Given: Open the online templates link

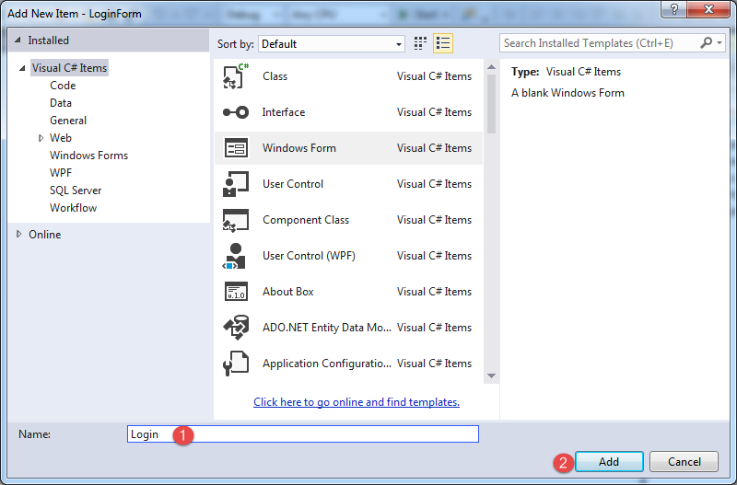Looking at the screenshot, I should [x=357, y=402].
